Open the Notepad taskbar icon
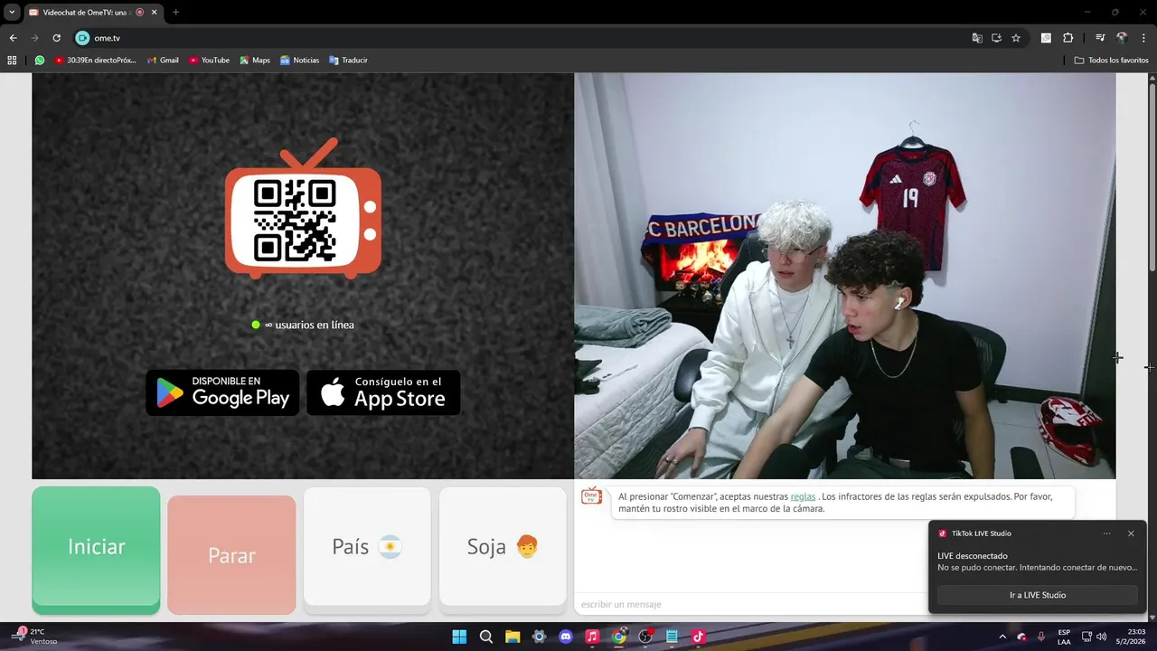 click(672, 637)
